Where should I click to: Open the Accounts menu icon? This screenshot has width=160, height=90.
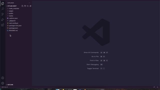click(x=3, y=78)
